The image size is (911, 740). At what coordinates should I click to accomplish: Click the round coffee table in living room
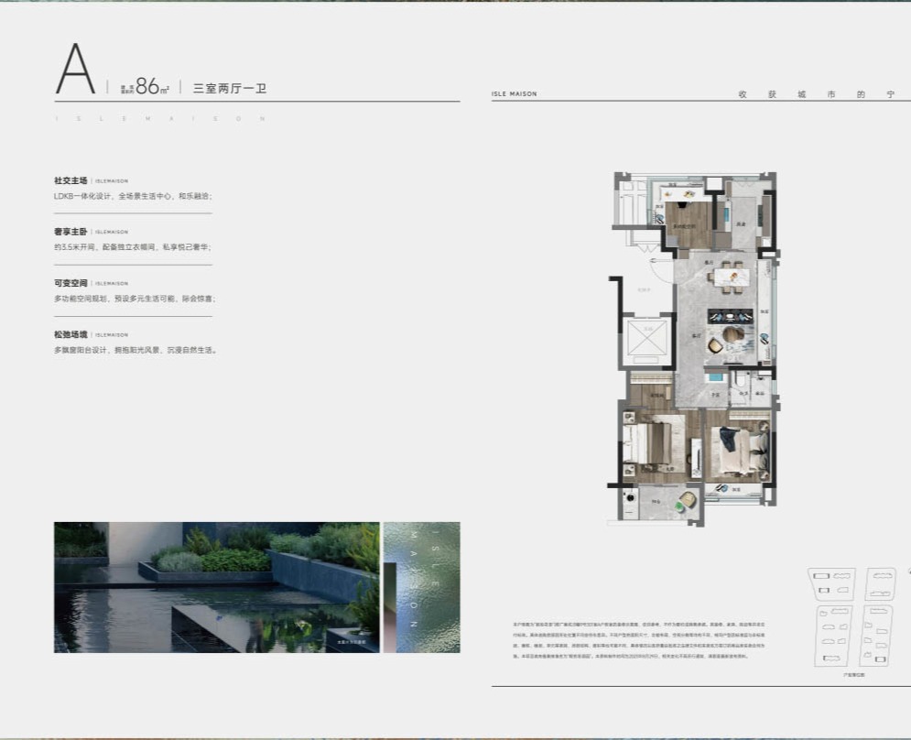(733, 334)
